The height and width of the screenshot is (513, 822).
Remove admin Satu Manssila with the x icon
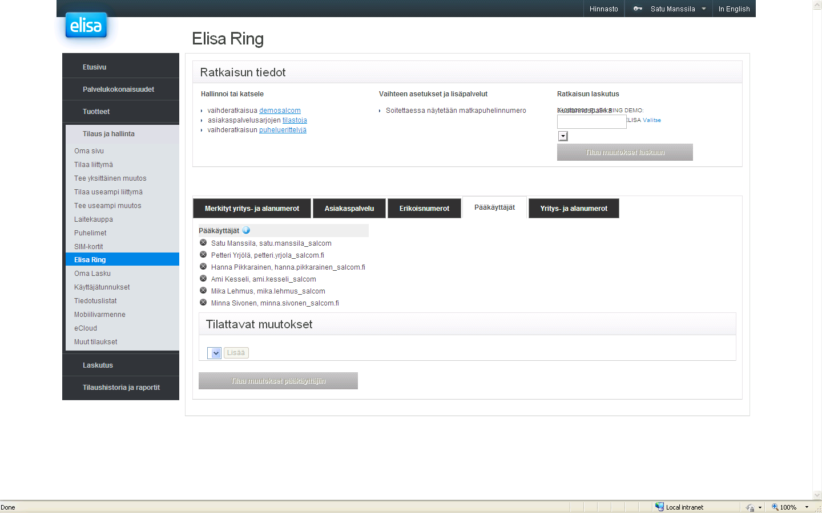pos(203,243)
